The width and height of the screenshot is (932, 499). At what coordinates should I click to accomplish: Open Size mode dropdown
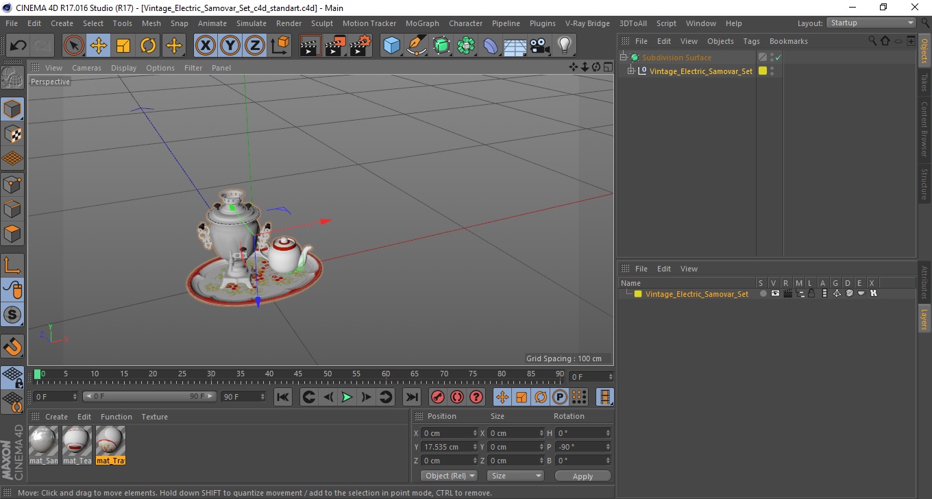515,476
